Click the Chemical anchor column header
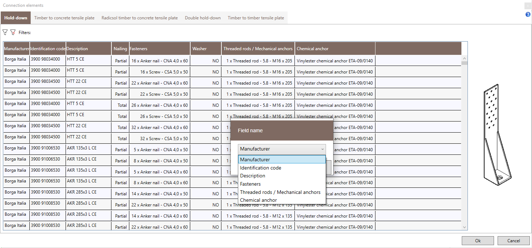Image resolution: width=532 pixels, height=248 pixels. pyautogui.click(x=335, y=48)
